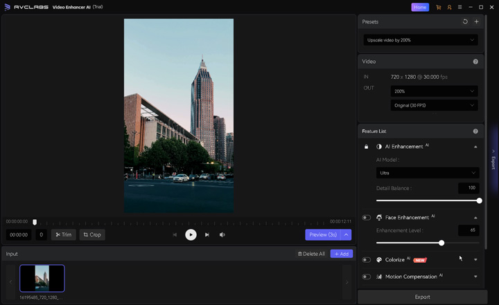This screenshot has width=499, height=305.
Task: Click the Preview (3s) button
Action: [x=323, y=234]
